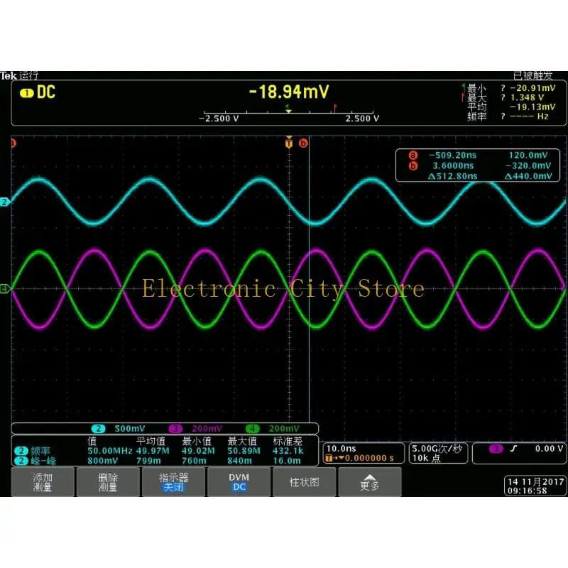Select the 添加测量 add measurement menu
Viewport: 568px width, 568px height.
click(43, 482)
